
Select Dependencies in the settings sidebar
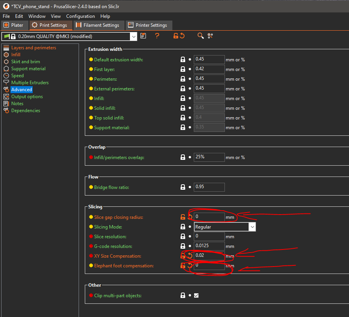[26, 111]
